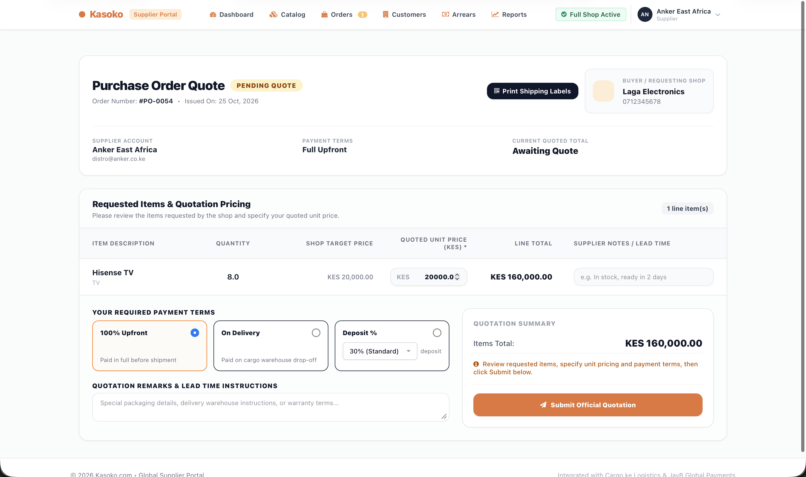806x477 pixels.
Task: Click the quoted unit price field
Action: tap(428, 277)
